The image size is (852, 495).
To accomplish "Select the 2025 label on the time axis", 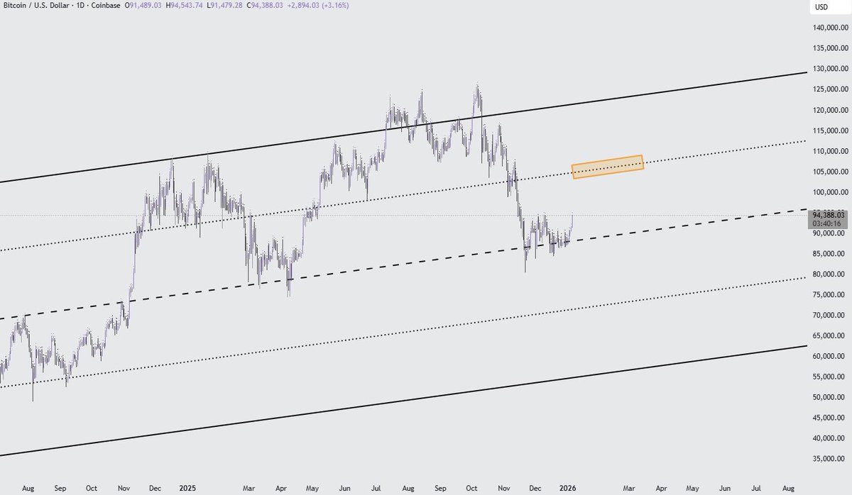I will pos(188,488).
